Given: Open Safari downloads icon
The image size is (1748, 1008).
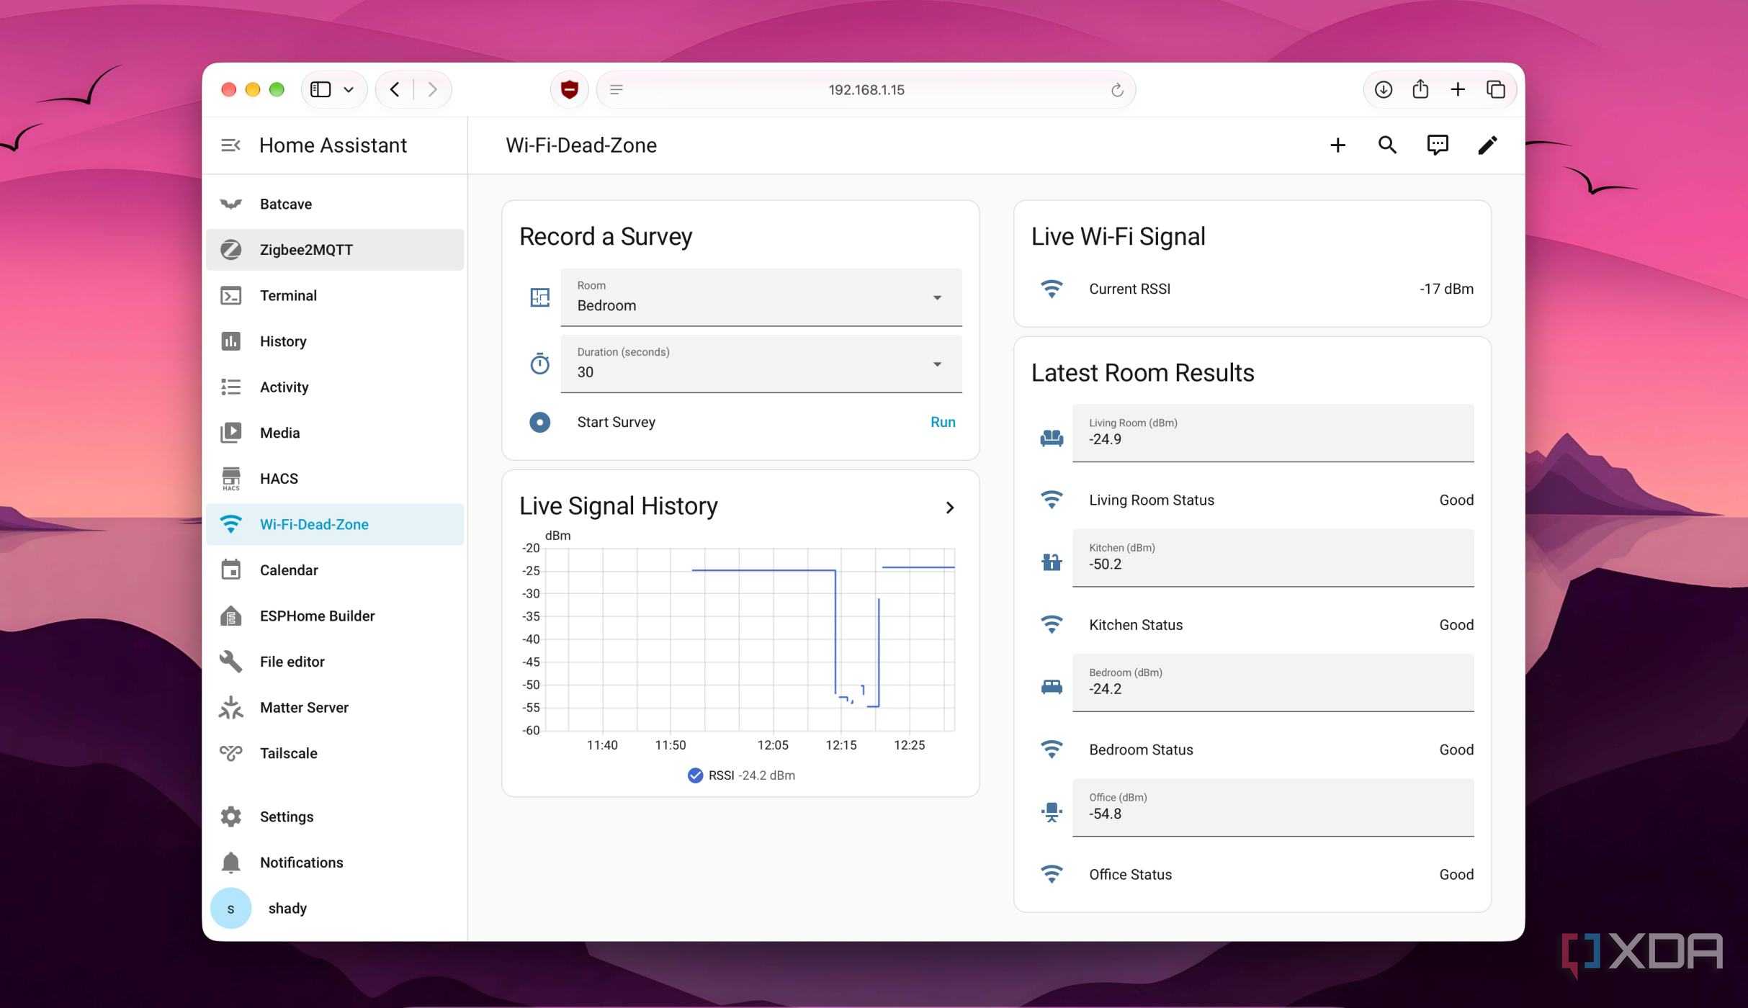Looking at the screenshot, I should 1383,90.
